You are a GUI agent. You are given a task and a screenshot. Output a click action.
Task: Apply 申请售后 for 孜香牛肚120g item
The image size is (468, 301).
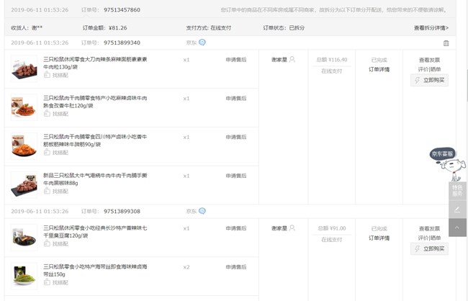(235, 98)
